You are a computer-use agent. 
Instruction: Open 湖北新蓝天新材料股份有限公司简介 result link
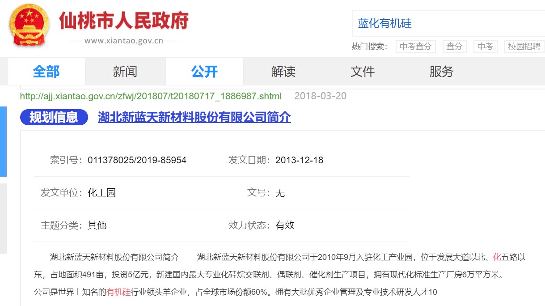194,117
